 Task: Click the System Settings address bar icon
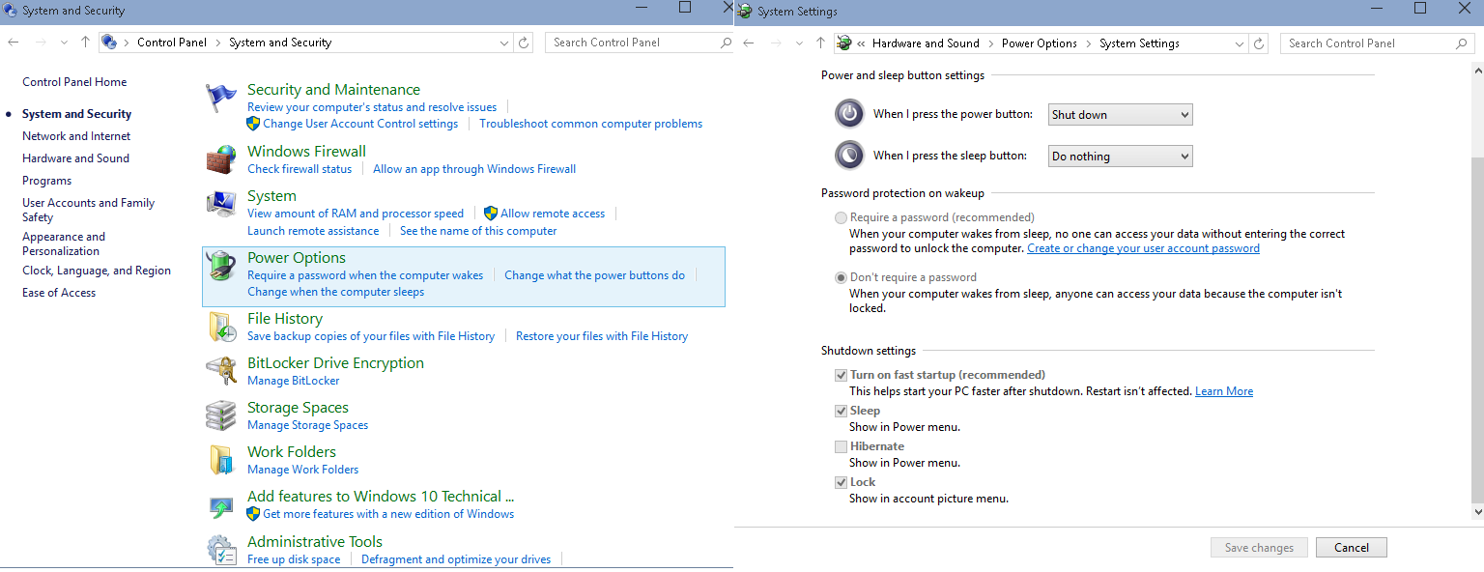(x=844, y=43)
